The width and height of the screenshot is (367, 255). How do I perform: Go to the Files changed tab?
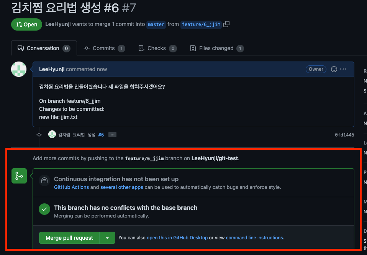(217, 48)
